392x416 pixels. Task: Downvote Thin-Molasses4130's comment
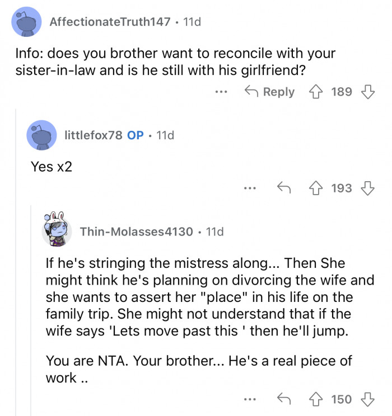coord(367,399)
